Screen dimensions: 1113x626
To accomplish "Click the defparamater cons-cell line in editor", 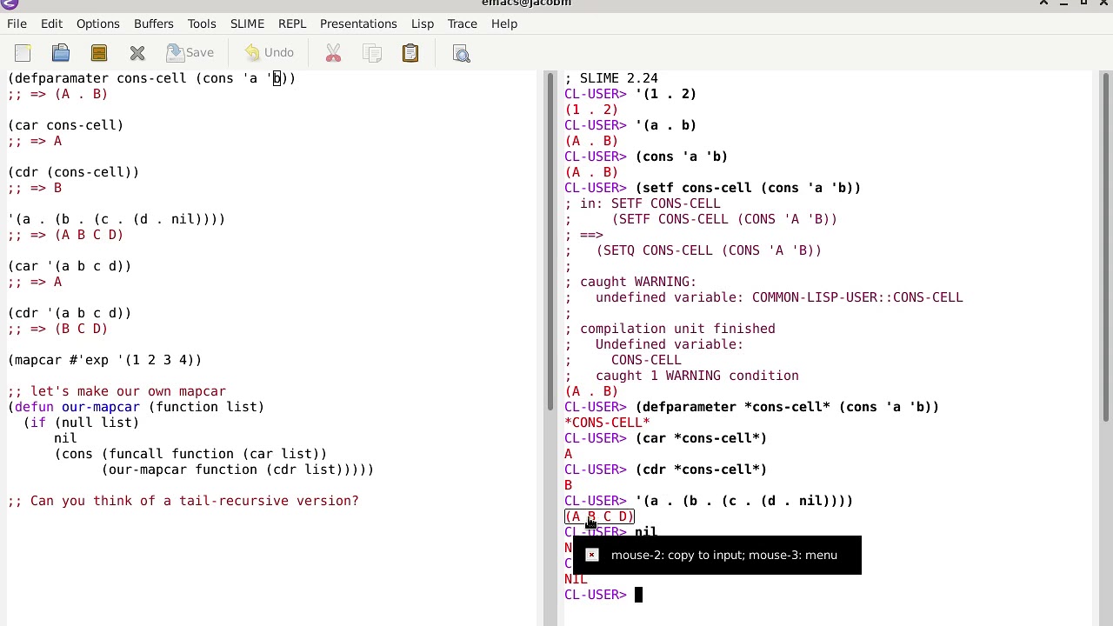I will [x=152, y=78].
